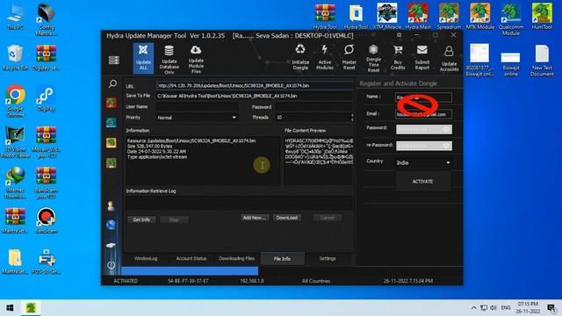Open HumTool desktop shortcut
This screenshot has height=316, width=562.
[x=542, y=17]
